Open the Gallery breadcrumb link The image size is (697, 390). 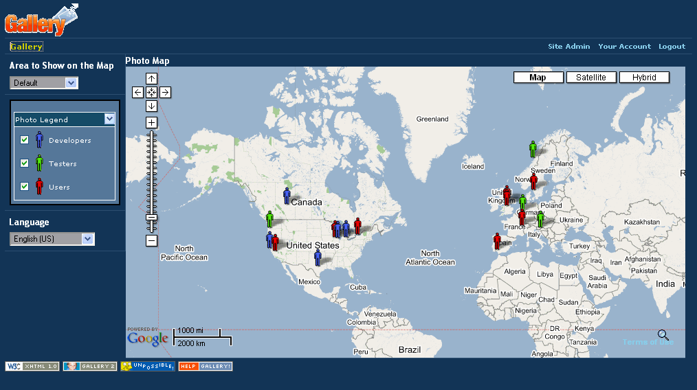pyautogui.click(x=26, y=47)
